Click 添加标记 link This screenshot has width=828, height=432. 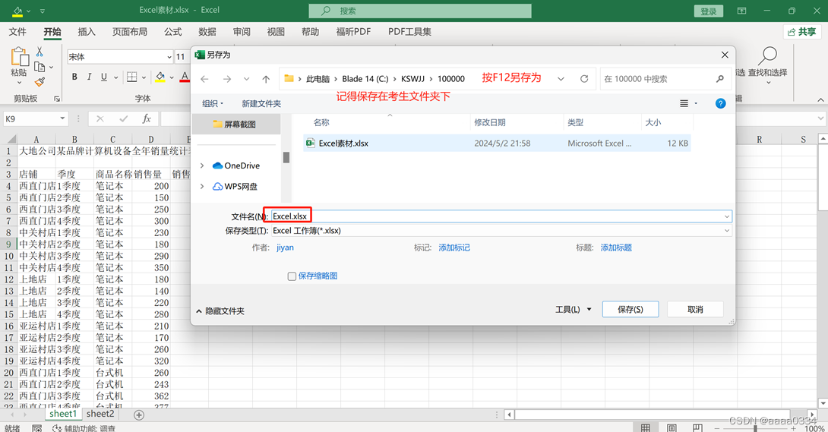click(x=454, y=248)
